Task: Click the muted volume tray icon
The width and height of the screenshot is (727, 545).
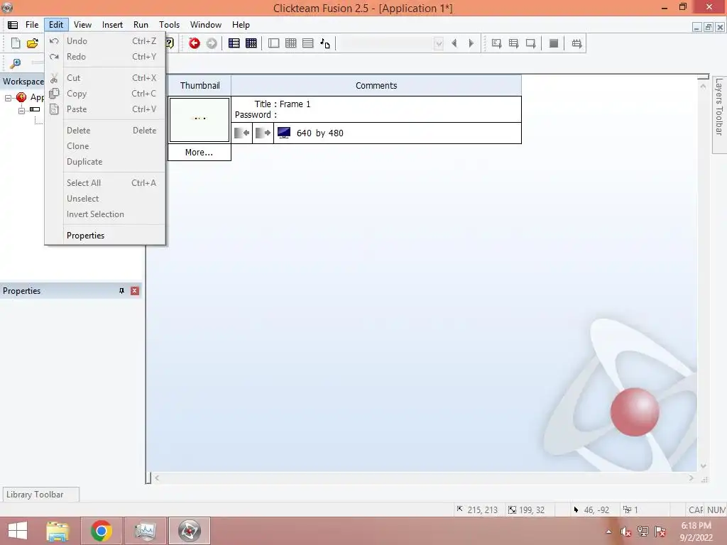Action: pyautogui.click(x=625, y=532)
